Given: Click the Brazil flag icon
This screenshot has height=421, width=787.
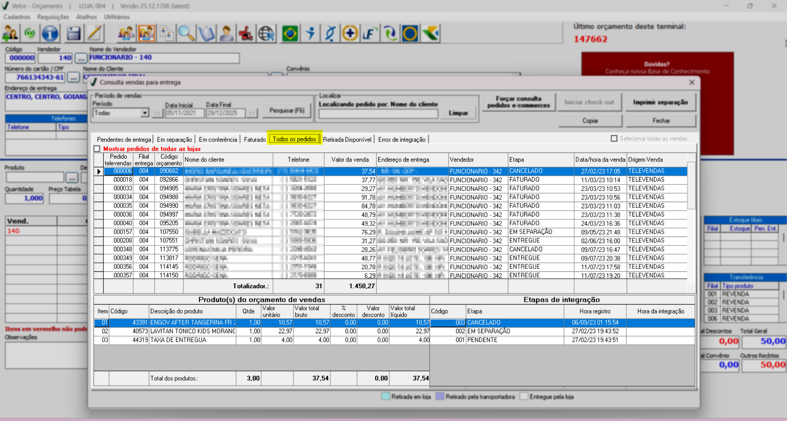Looking at the screenshot, I should pos(290,34).
